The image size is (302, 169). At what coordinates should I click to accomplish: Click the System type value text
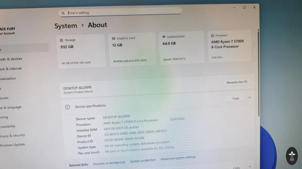[x=137, y=144]
